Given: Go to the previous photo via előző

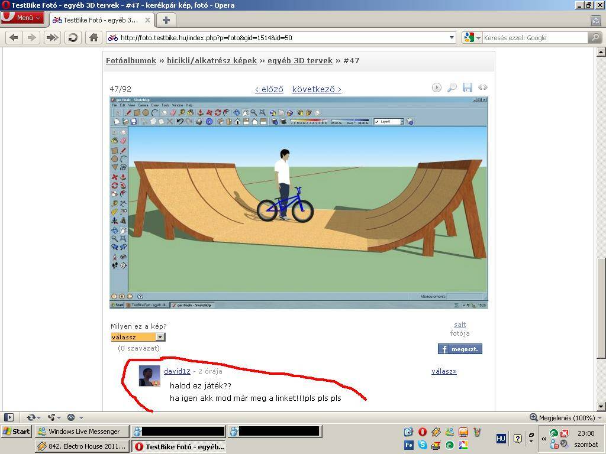Looking at the screenshot, I should pos(269,89).
